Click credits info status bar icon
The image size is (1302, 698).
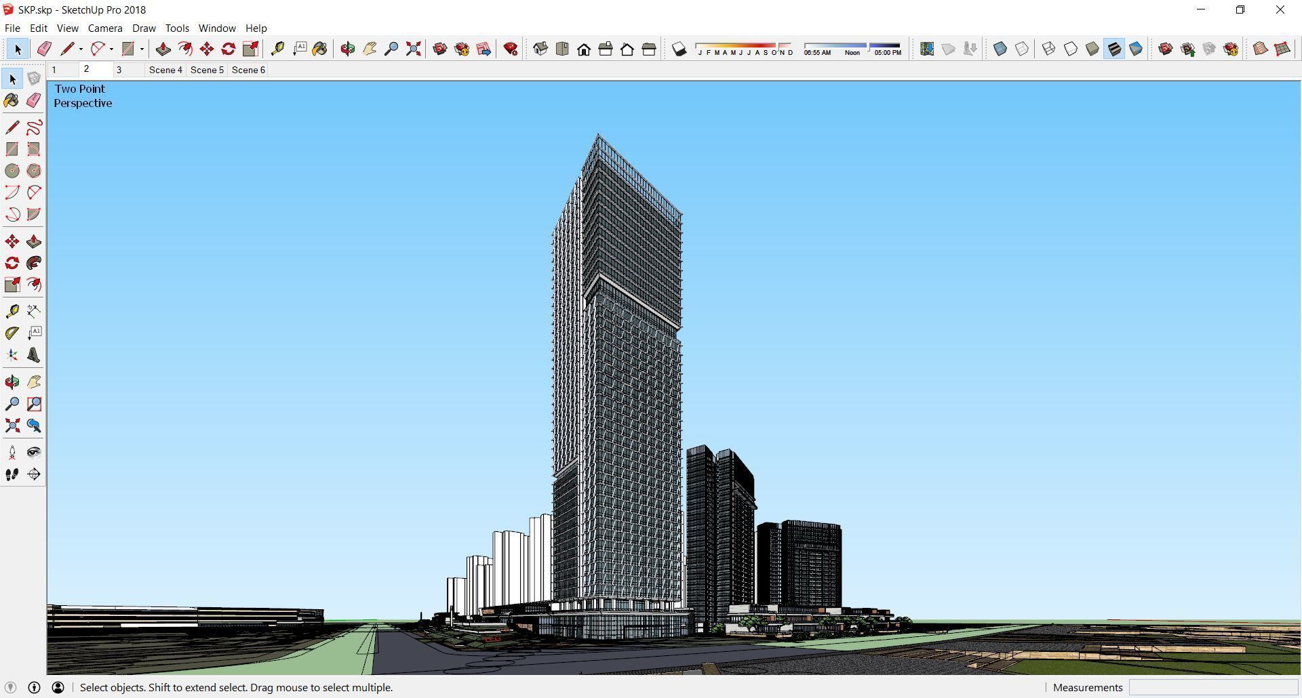click(x=35, y=687)
